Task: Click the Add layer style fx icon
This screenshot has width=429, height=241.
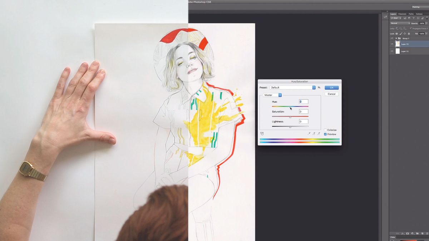Action: (403, 233)
